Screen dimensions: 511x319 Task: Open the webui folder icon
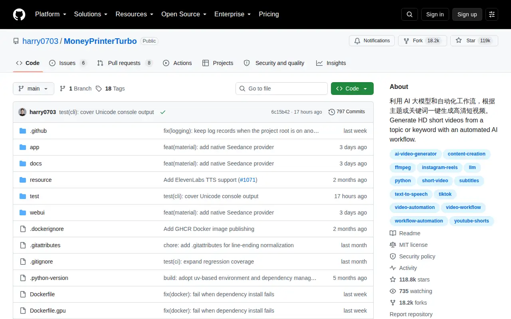coord(23,213)
